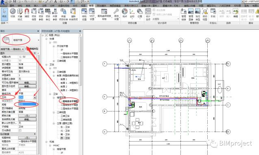Image resolution: width=259 pixels, height=155 pixels.
Task: Select the Modify arrow tool
Action: tap(4, 14)
